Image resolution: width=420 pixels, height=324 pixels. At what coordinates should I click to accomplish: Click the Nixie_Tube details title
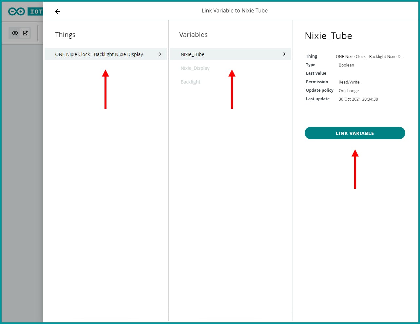click(x=328, y=36)
